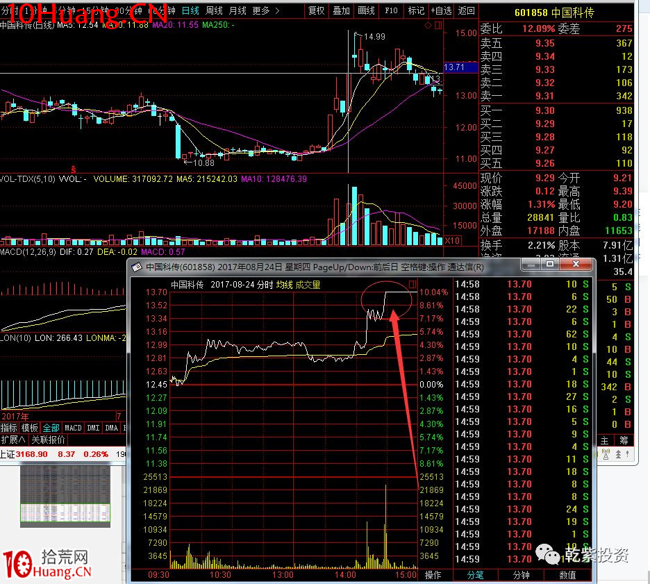Image resolution: width=650 pixels, height=584 pixels.
Task: Click the 13.71 price axis marker
Action: pos(460,67)
